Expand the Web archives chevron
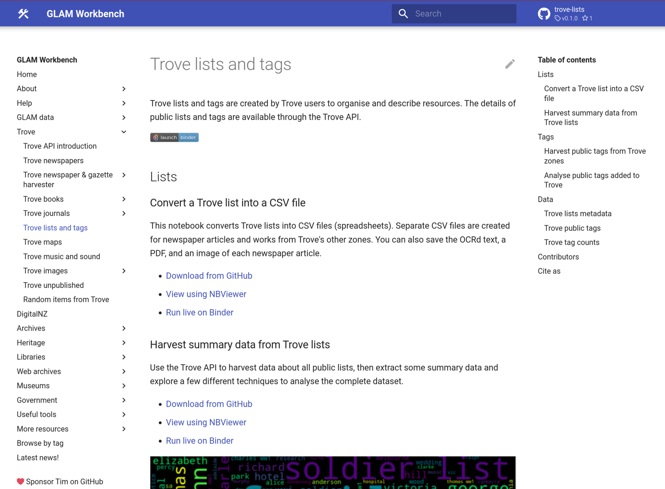 coord(124,371)
